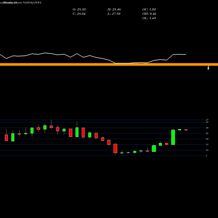Click the 'OH: 0.46' reading
Viewport: 218px width, 218px height.
point(150,14)
